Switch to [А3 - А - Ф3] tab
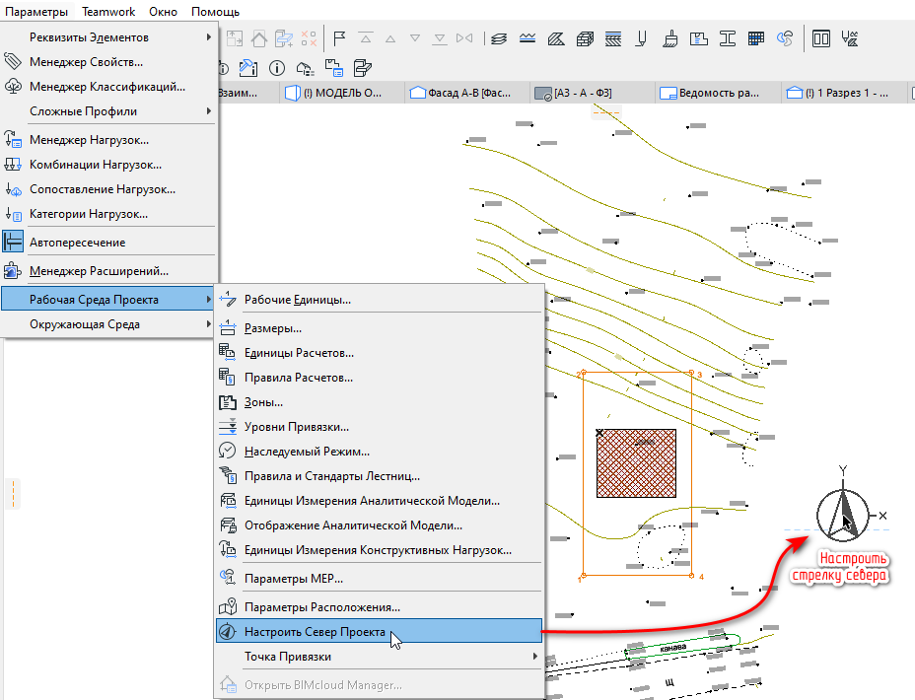915x700 pixels. coord(593,93)
